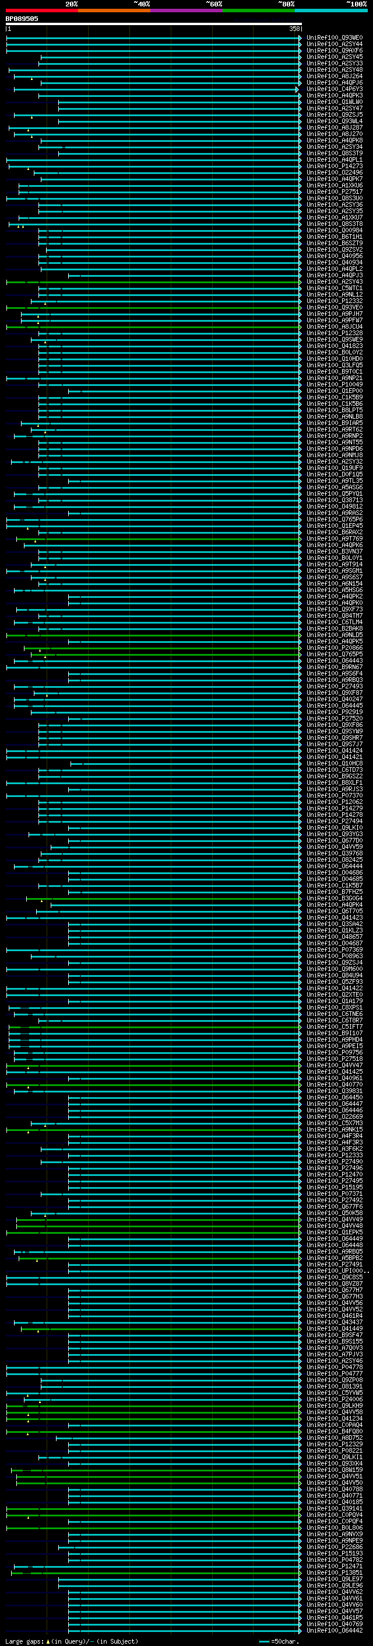Select label UniRef100_P07370
This screenshot has width=373, height=1646.
point(335,796)
